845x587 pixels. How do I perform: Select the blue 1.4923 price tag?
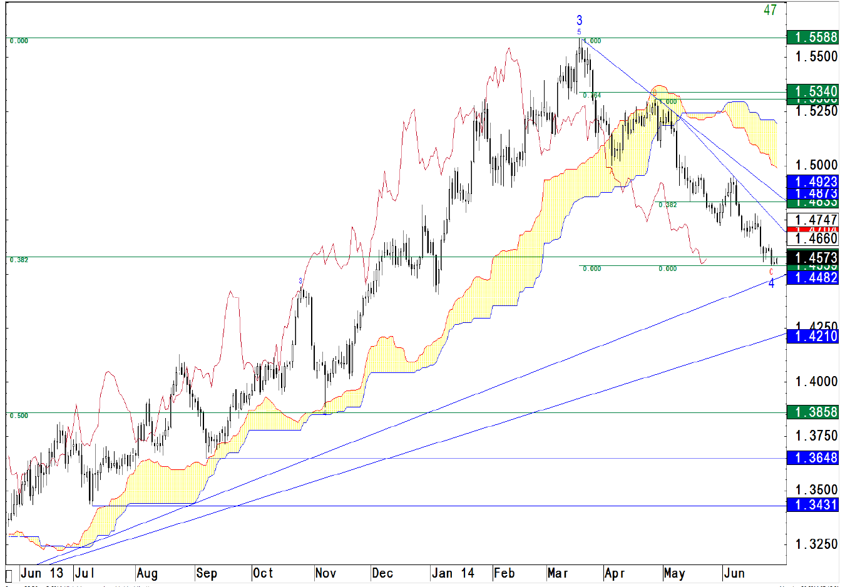point(812,181)
